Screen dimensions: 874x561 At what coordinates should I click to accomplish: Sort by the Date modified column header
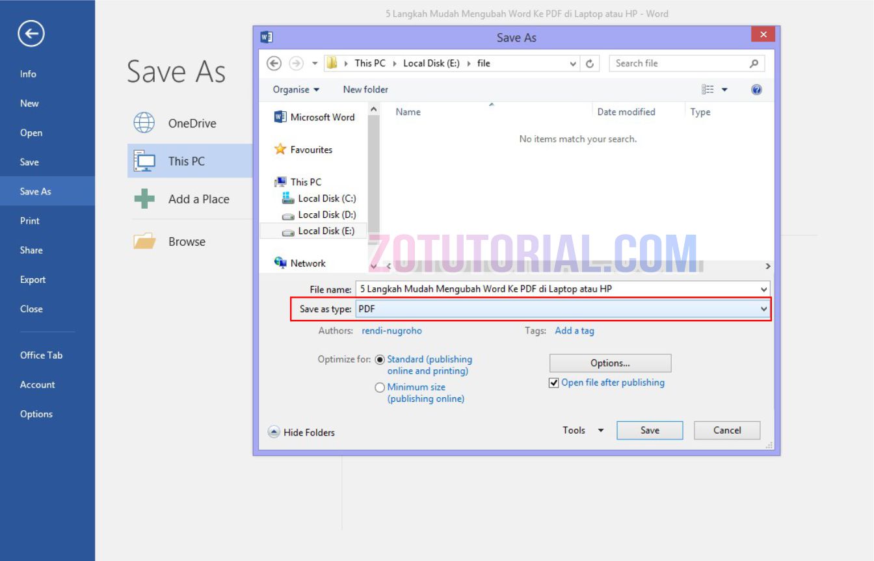tap(626, 112)
